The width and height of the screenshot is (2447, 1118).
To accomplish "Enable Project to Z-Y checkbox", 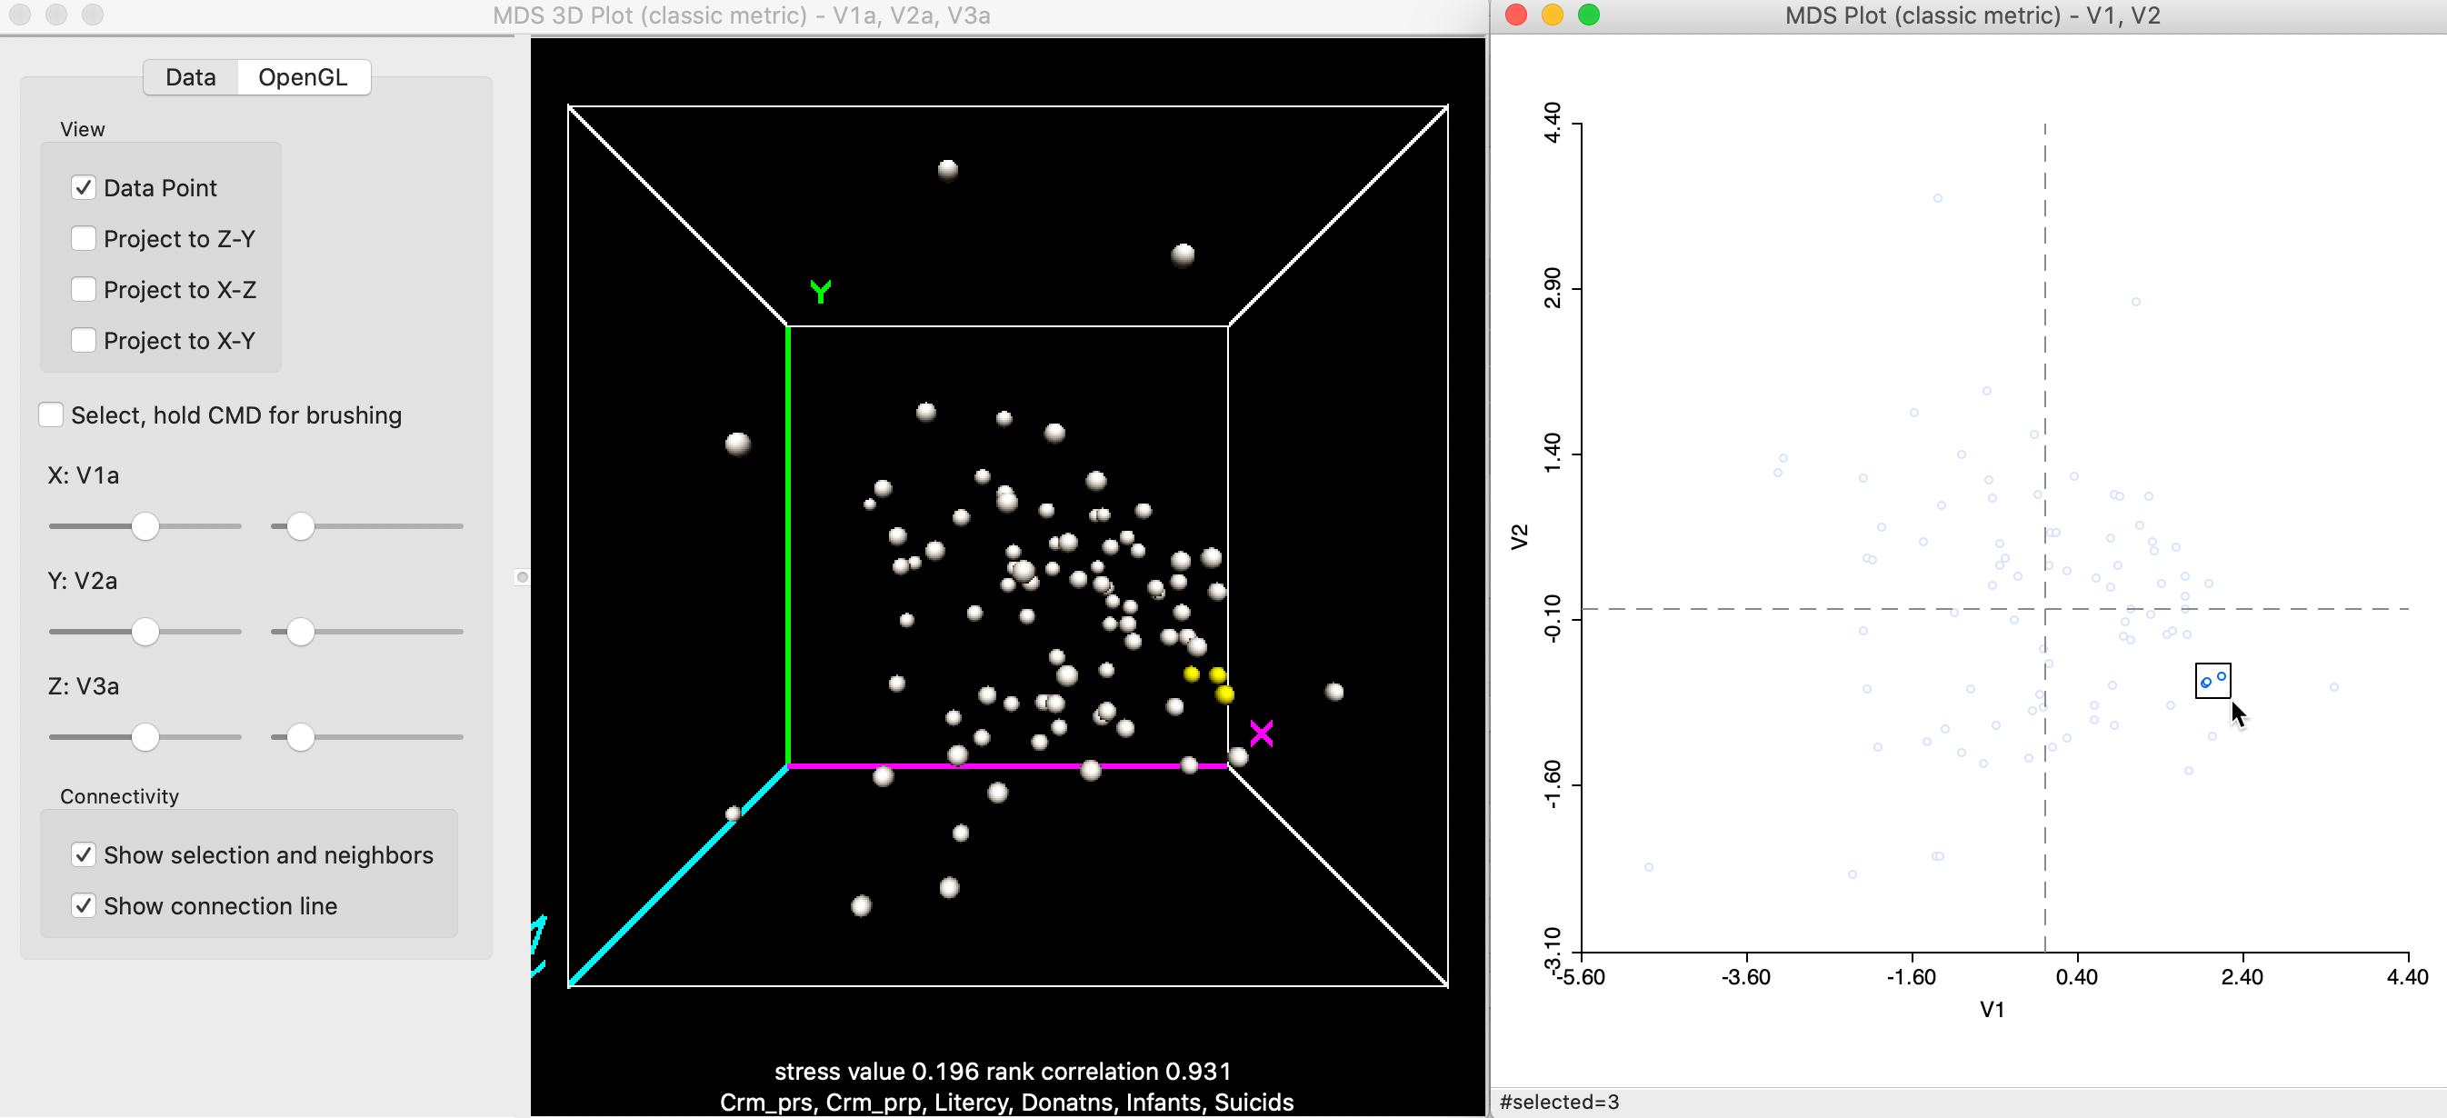I will (84, 238).
